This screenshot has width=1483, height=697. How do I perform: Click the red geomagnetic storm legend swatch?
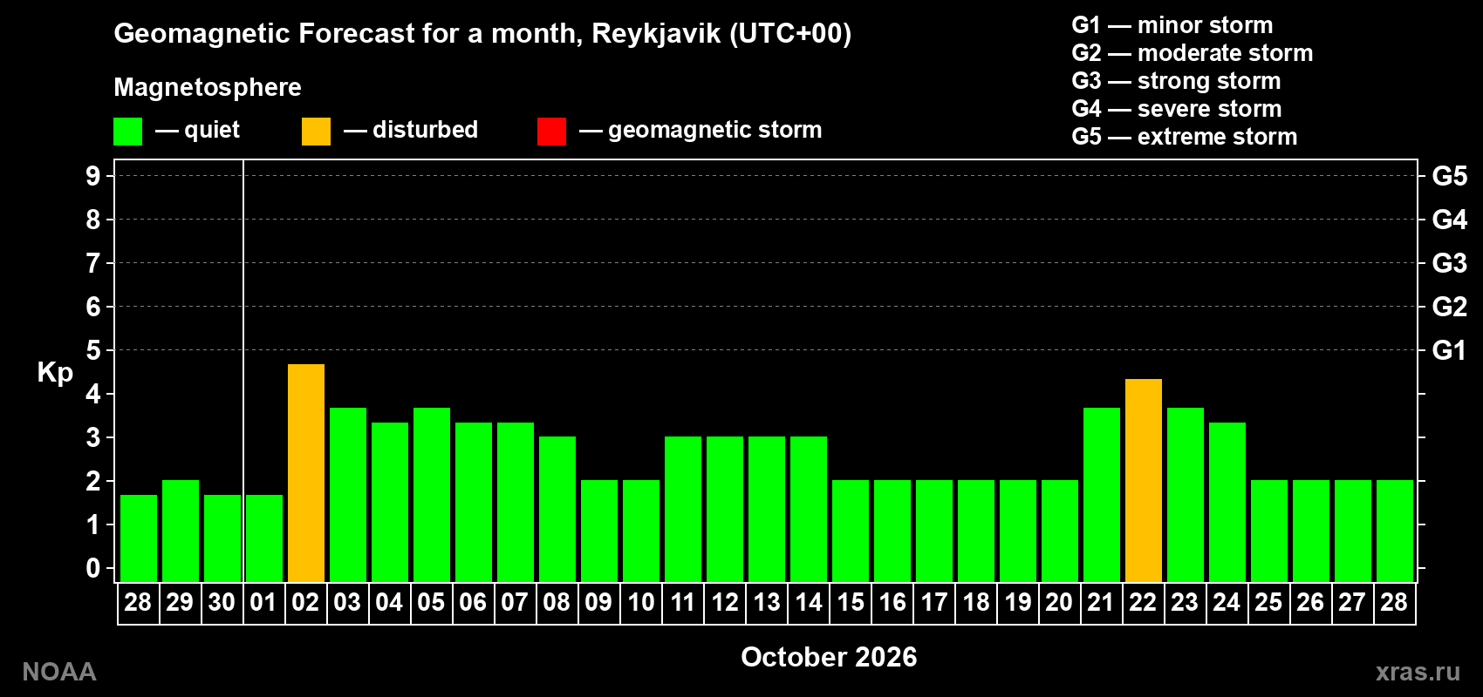click(551, 132)
